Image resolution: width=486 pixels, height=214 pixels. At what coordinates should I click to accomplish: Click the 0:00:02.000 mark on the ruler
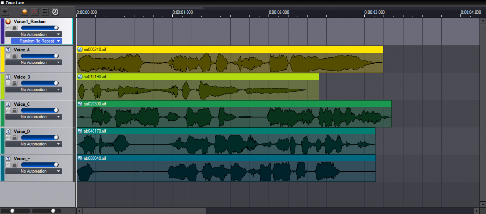(x=279, y=12)
